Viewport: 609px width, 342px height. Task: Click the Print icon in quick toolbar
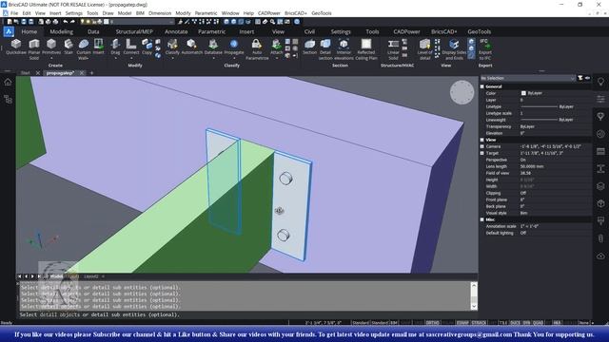pos(55,22)
